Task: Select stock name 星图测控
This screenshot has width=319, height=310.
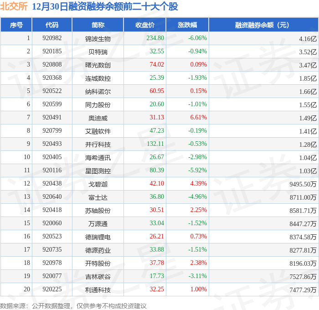Action: 98,171
